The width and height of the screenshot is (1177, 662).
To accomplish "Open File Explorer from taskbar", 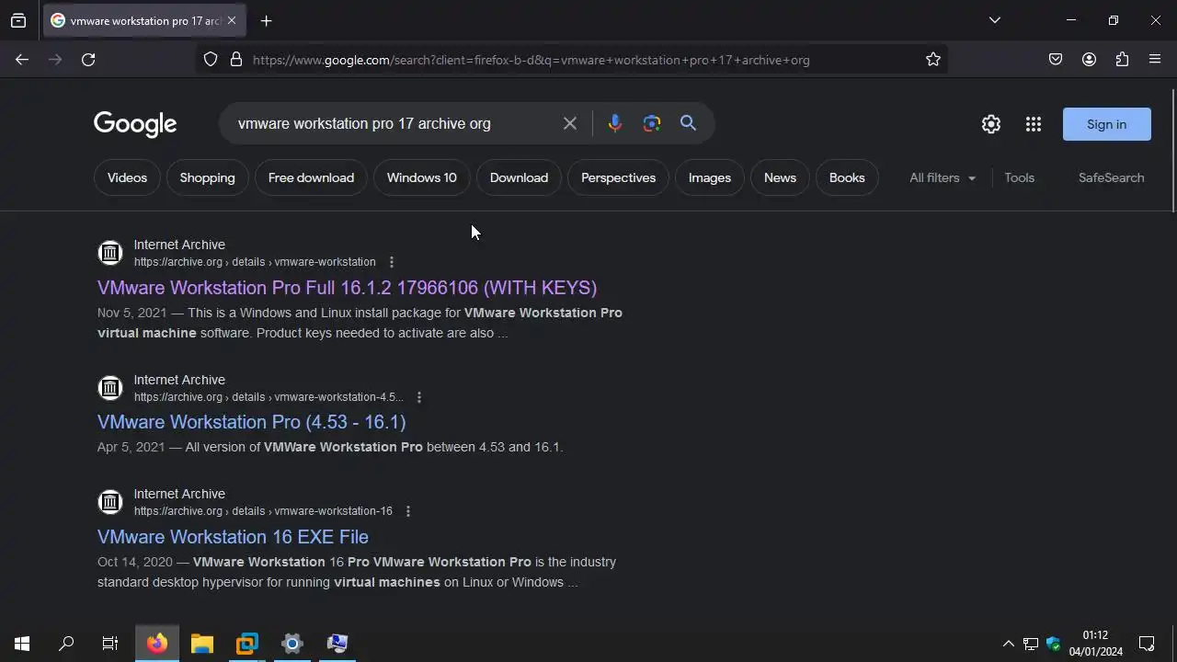I will (202, 644).
